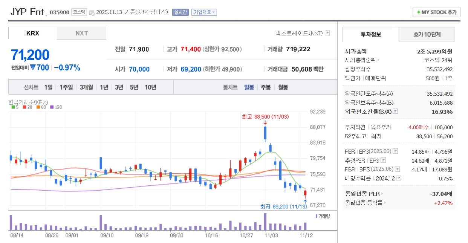Click the MY STOCK 추가 button
The width and height of the screenshot is (468, 243).
436,12
